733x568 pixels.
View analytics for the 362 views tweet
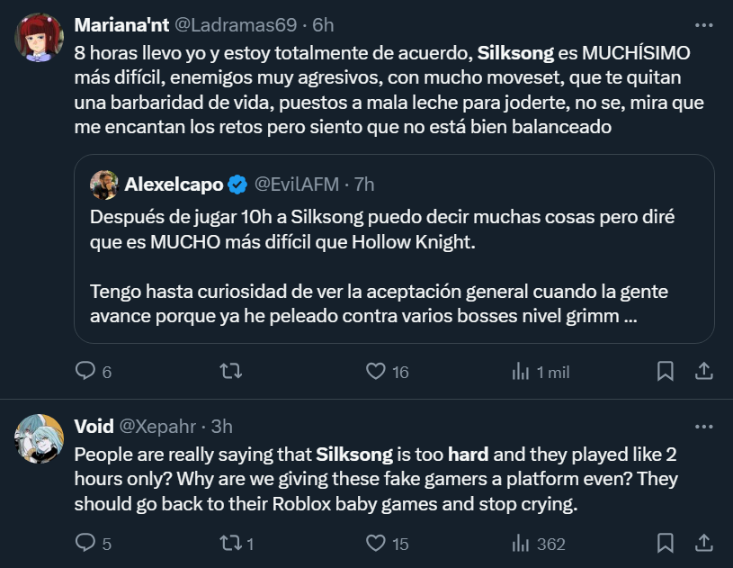[521, 543]
